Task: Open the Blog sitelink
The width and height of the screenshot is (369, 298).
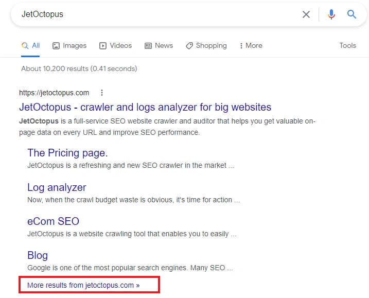Action: (38, 255)
